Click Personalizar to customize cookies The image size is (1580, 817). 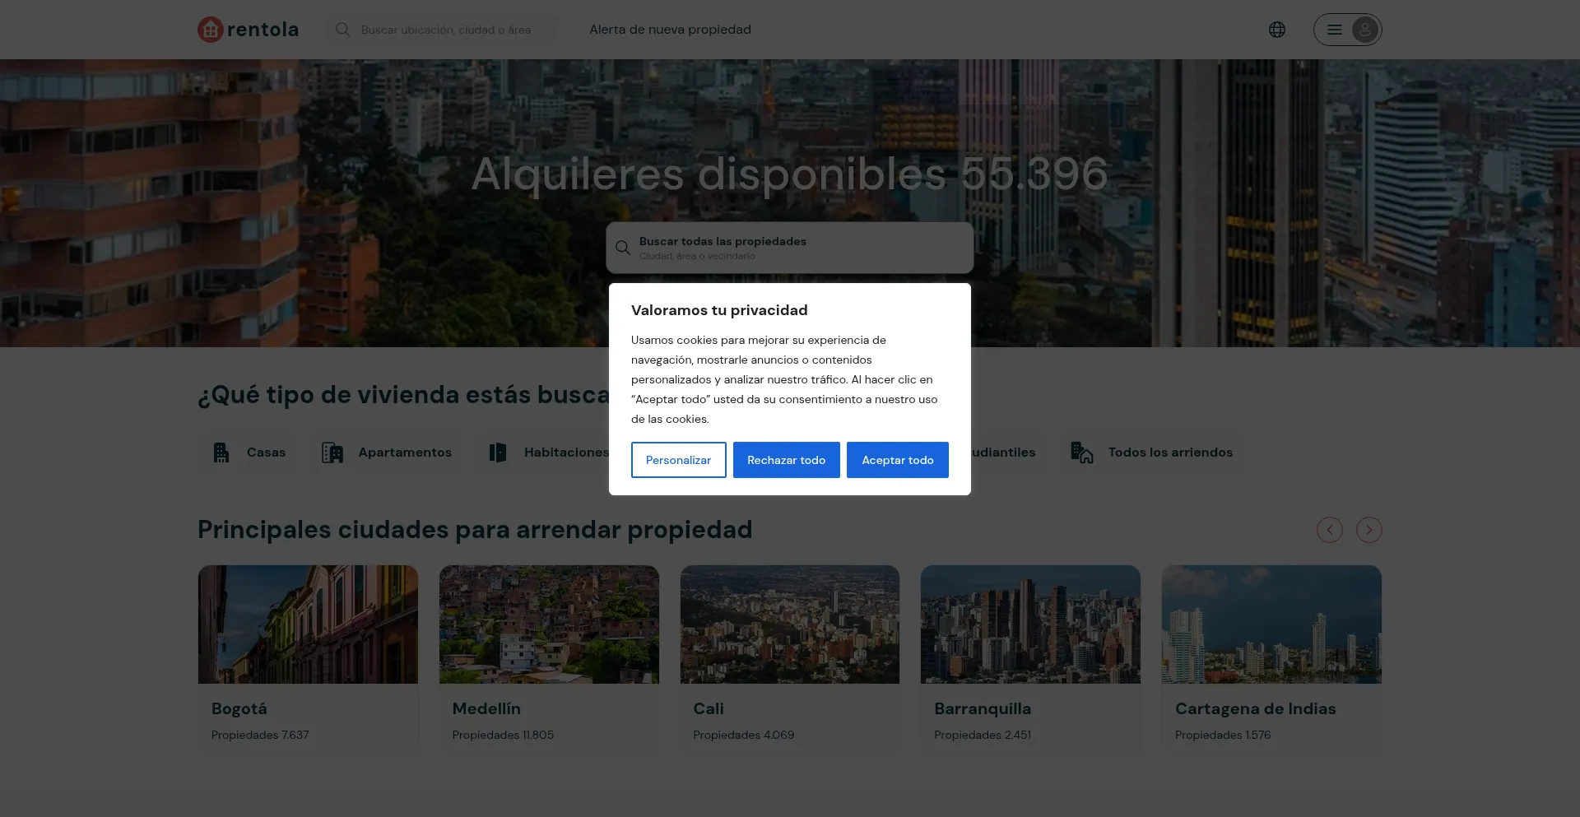[678, 460]
